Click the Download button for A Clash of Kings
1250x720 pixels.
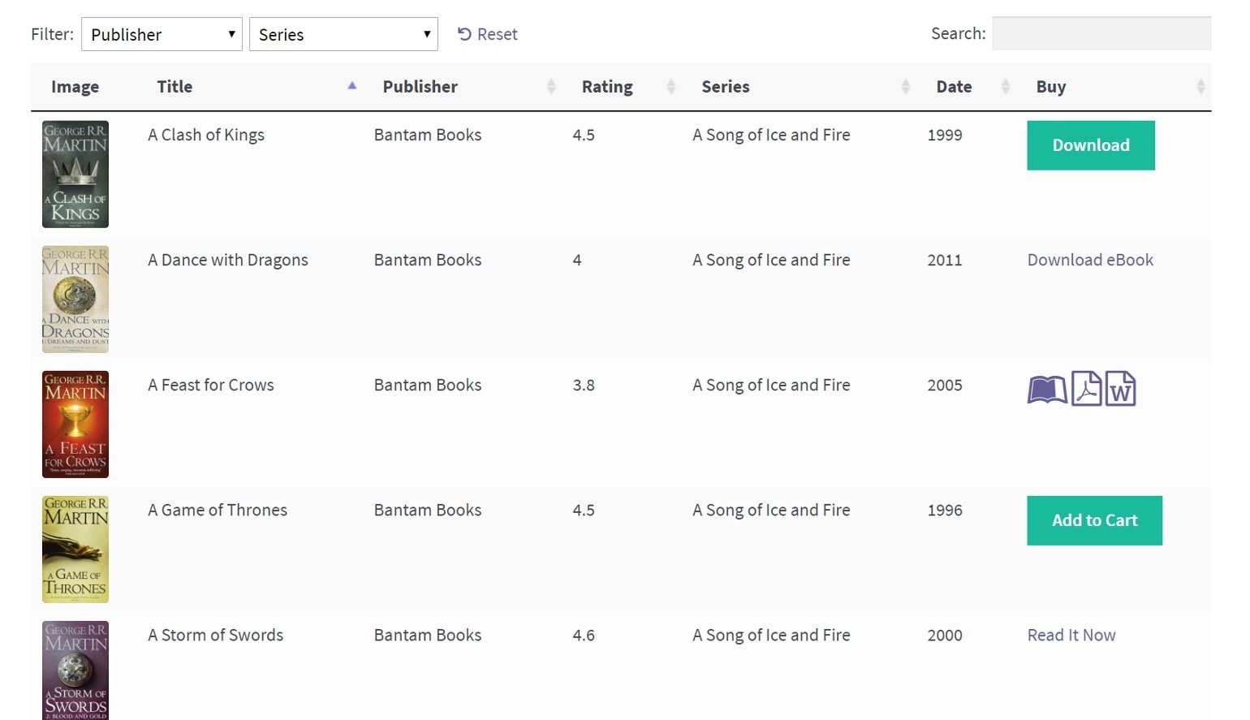1090,145
